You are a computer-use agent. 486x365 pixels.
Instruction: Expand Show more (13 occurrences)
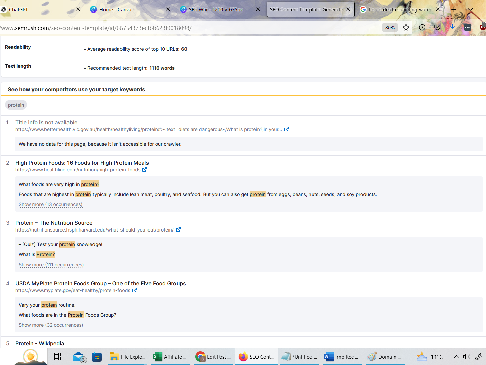[50, 204]
